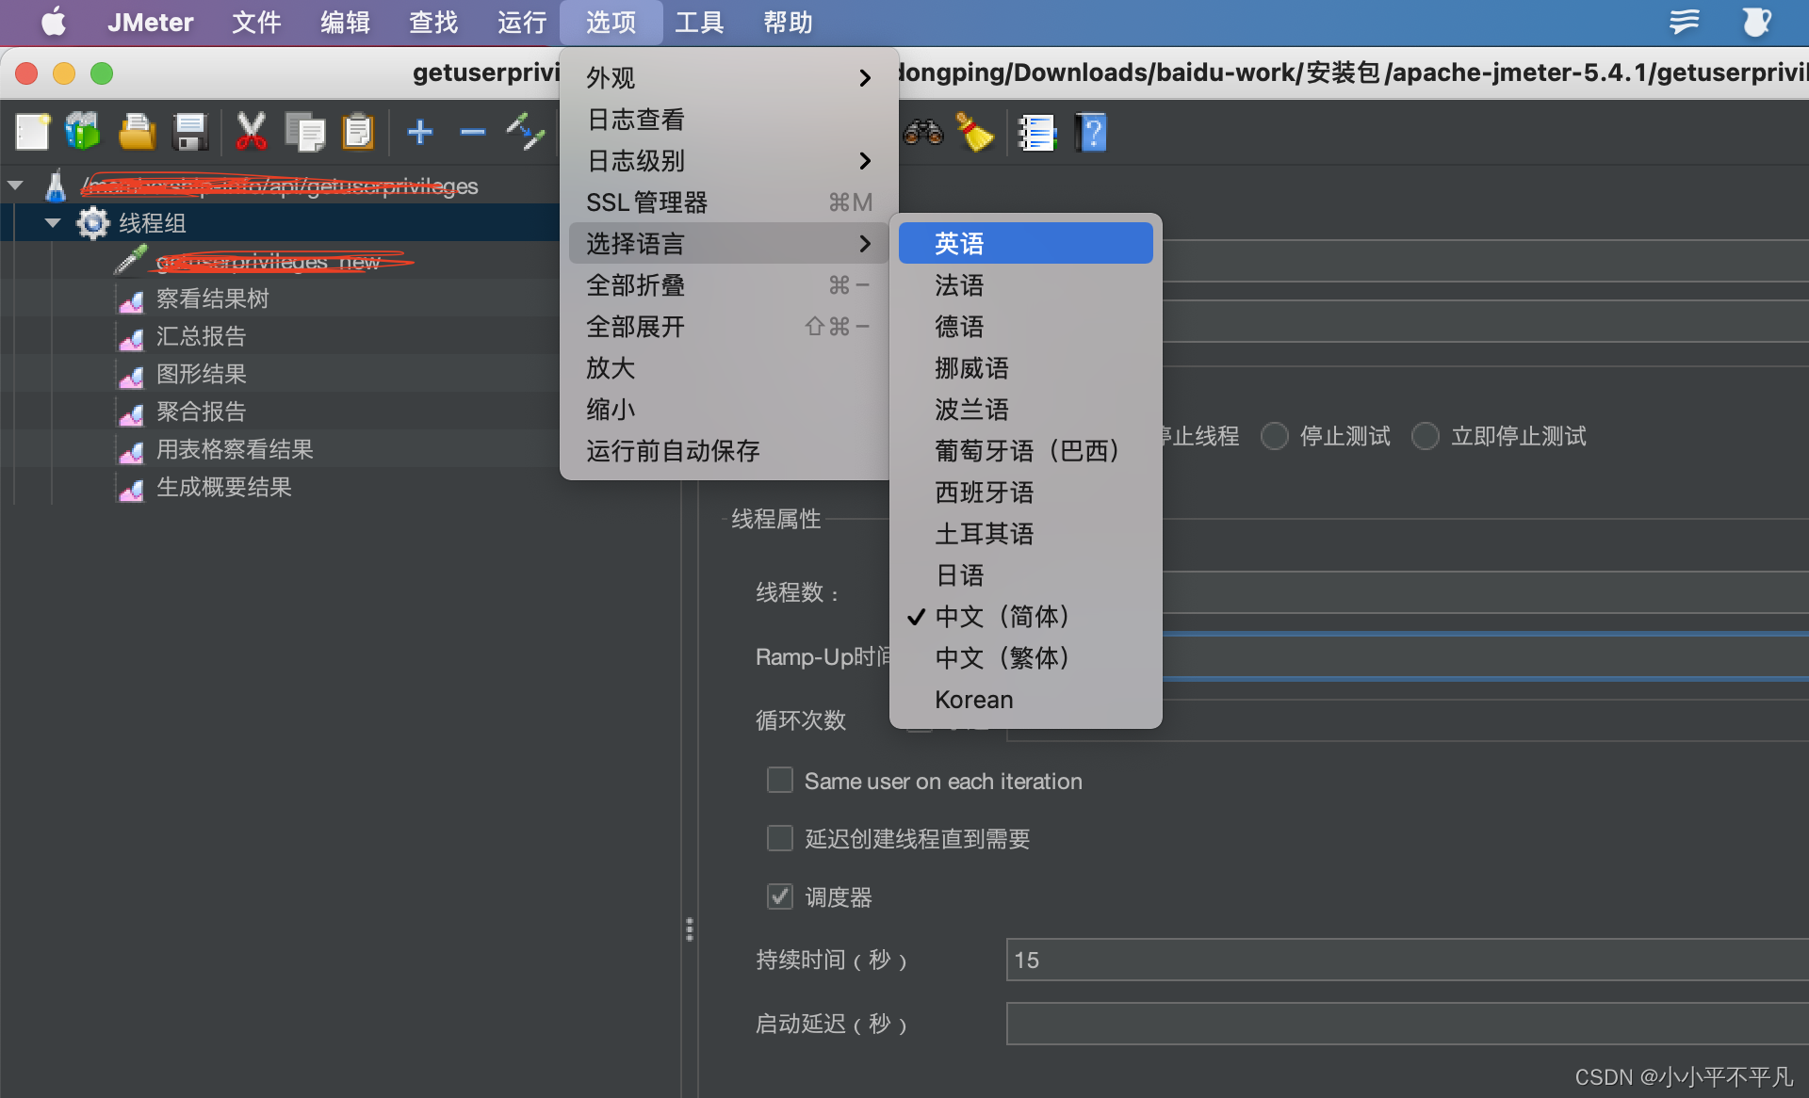Viewport: 1809px width, 1098px height.
Task: Select 用表格察看结果 in the tree
Action: tap(235, 449)
